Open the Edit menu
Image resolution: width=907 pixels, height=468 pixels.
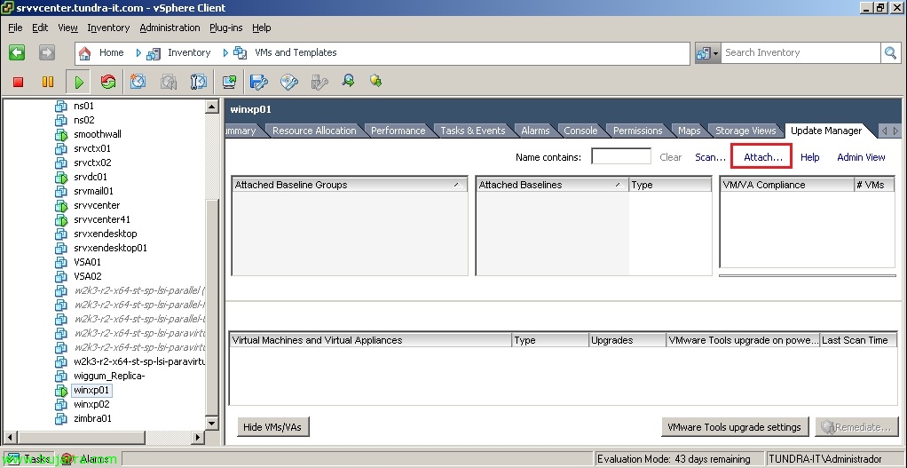40,28
